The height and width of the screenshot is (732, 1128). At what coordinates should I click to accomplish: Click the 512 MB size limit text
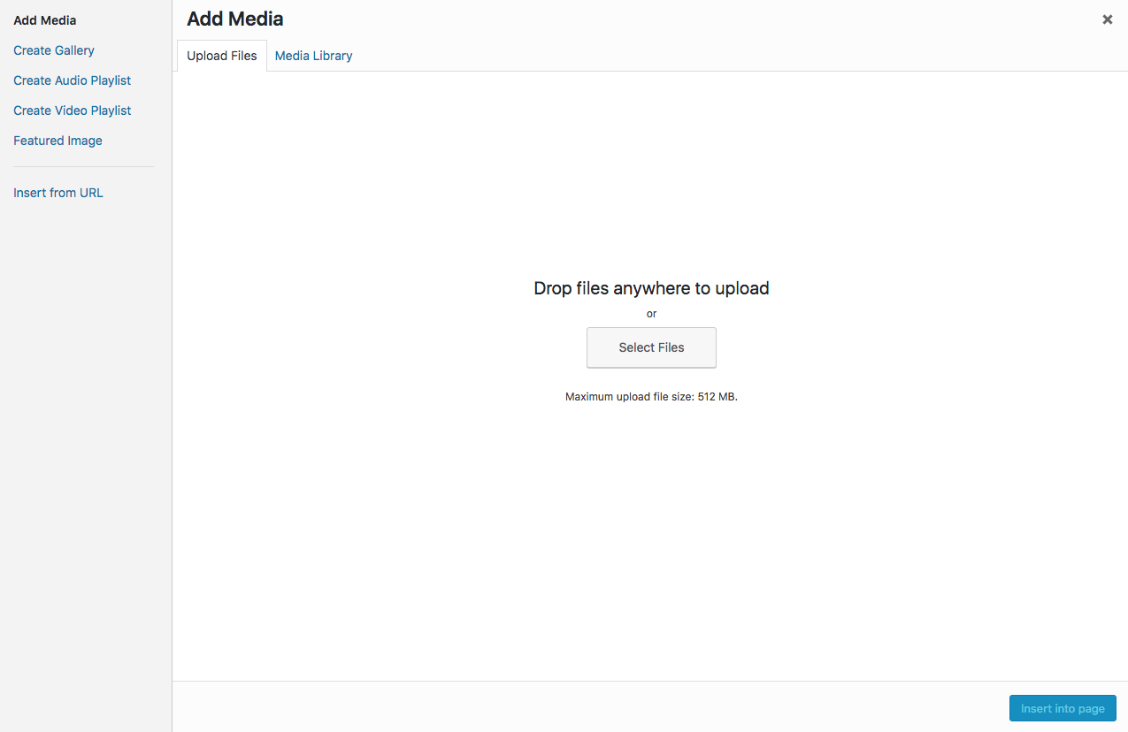(x=717, y=397)
